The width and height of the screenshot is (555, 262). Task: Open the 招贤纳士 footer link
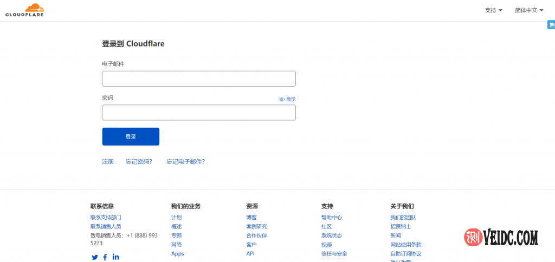point(401,227)
